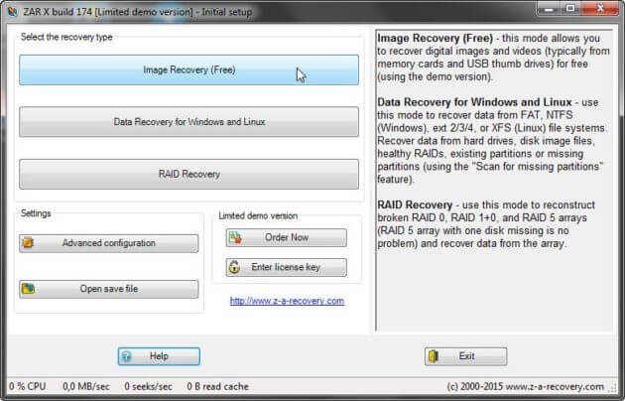Screen dimensions: 625x401
Task: Click the Exit door icon
Action: click(x=434, y=356)
